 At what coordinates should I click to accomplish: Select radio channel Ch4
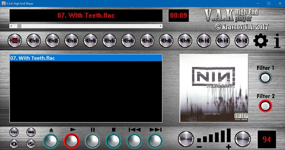click(90, 41)
